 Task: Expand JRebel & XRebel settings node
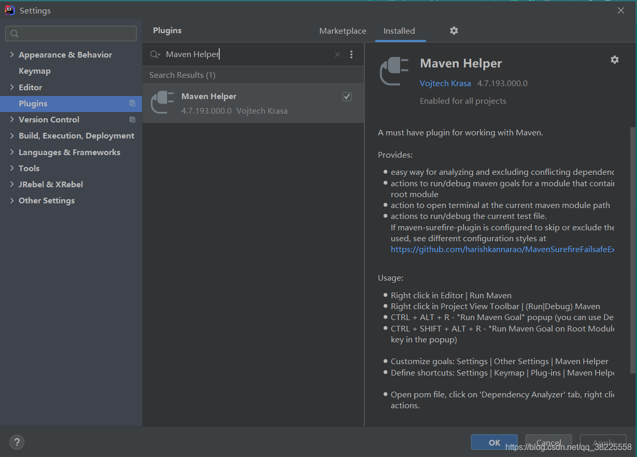point(12,184)
